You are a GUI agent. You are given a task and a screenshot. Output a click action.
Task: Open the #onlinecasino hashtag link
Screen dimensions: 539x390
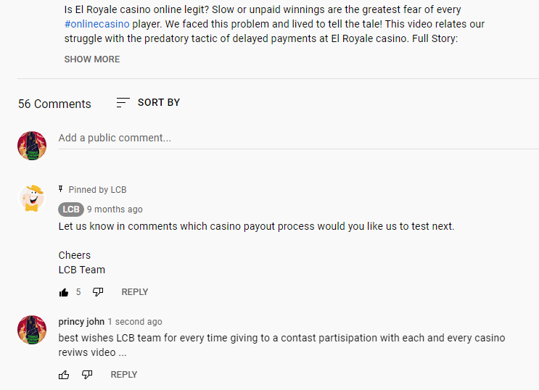[x=97, y=24]
